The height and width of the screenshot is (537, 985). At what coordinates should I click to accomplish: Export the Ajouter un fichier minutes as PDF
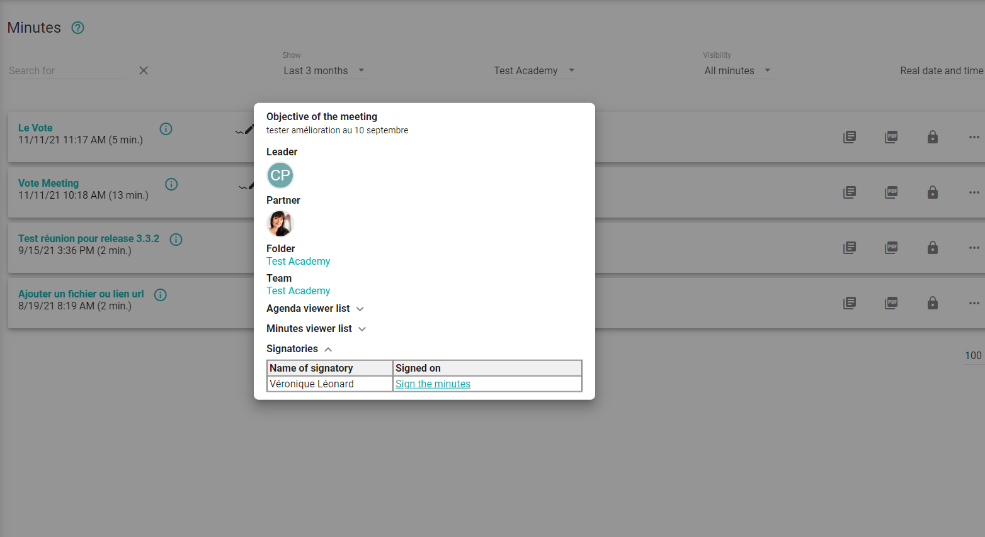(891, 303)
